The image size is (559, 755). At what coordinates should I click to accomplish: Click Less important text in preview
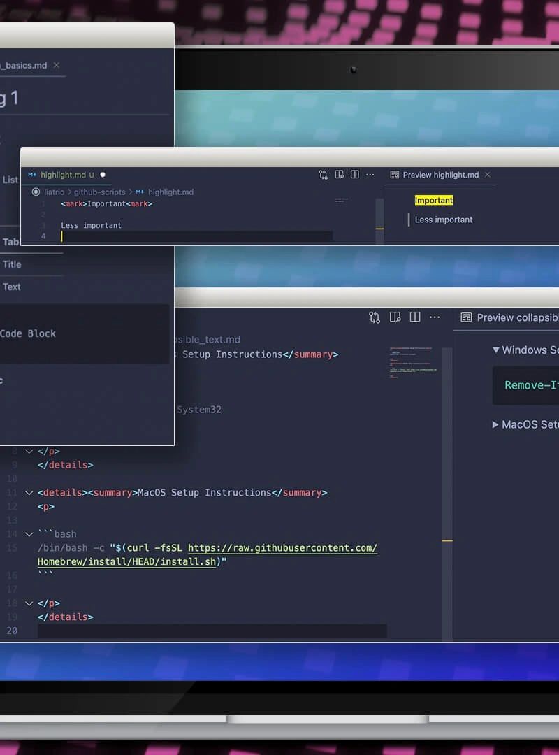(x=444, y=220)
